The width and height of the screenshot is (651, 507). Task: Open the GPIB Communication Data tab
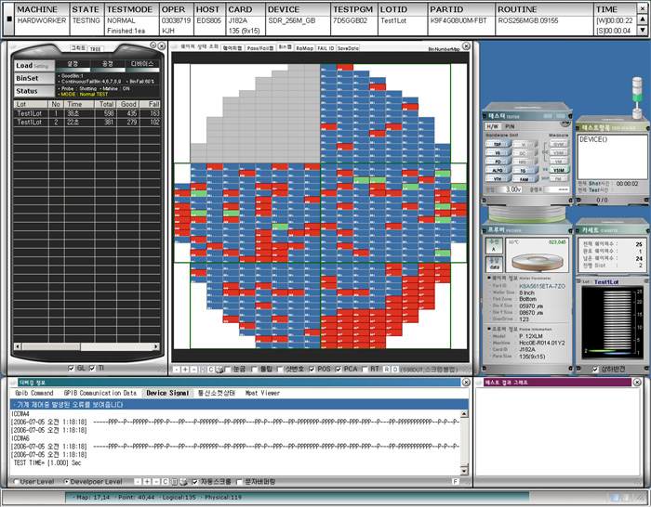click(100, 393)
